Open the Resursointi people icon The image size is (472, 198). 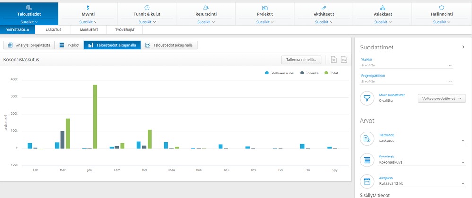206,8
